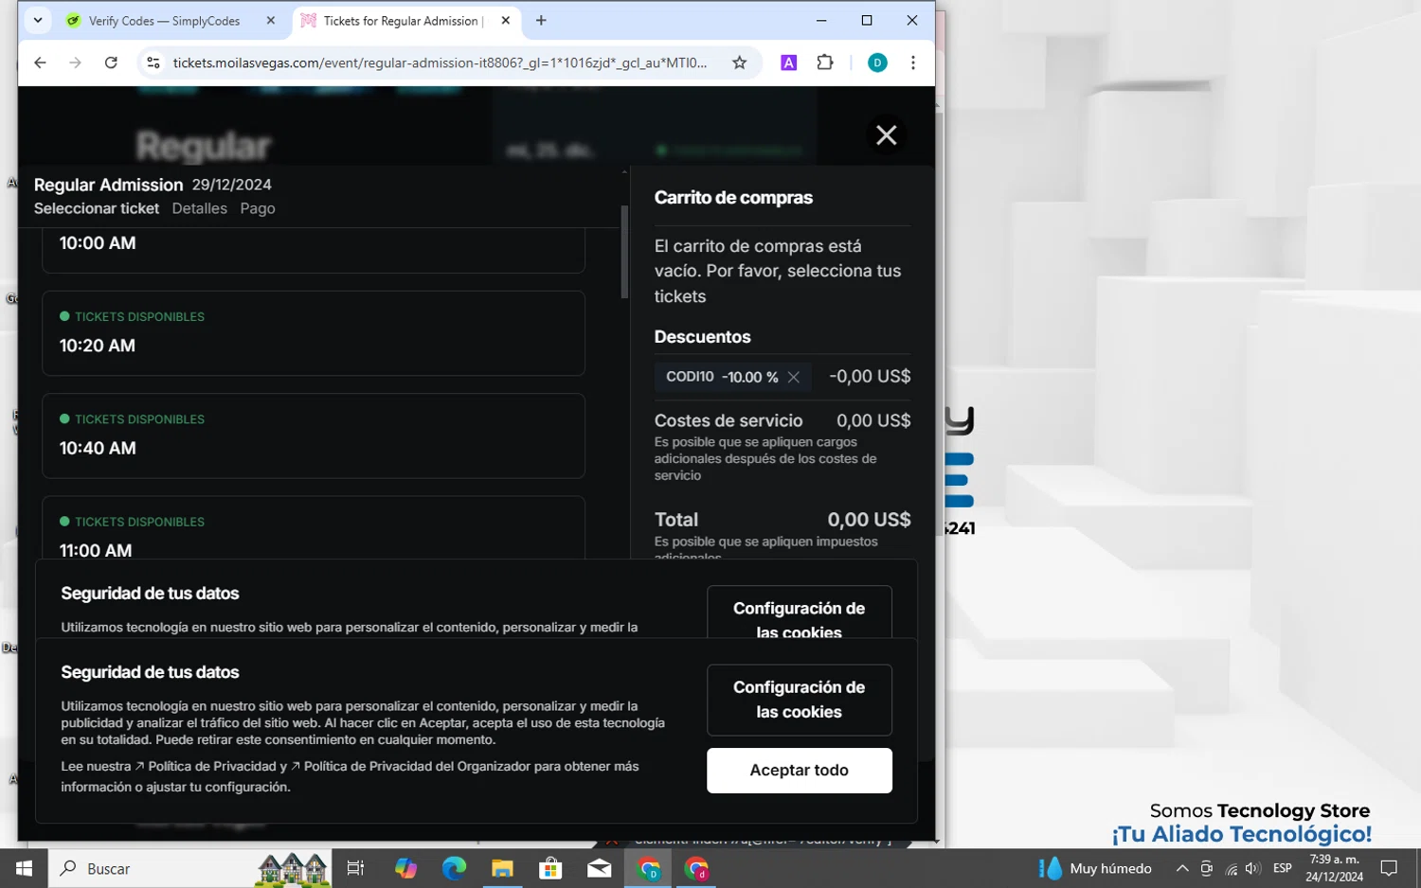Reload the current page
Image resolution: width=1421 pixels, height=888 pixels.
pos(111,62)
